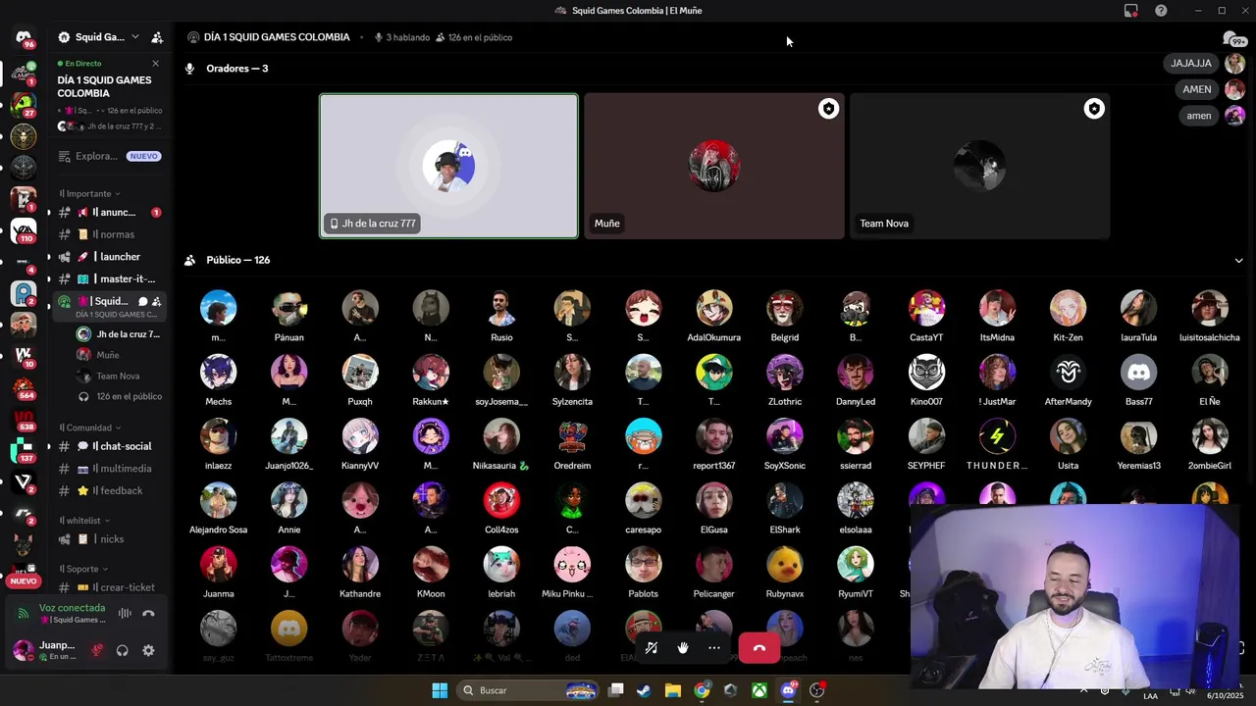Click audience member ZombieGirl avatar
Screen dimensions: 1256x706
(1210, 436)
